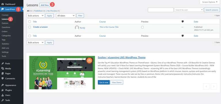221x104 pixels.
Task: Click the Get it now button
Action: 104,82
